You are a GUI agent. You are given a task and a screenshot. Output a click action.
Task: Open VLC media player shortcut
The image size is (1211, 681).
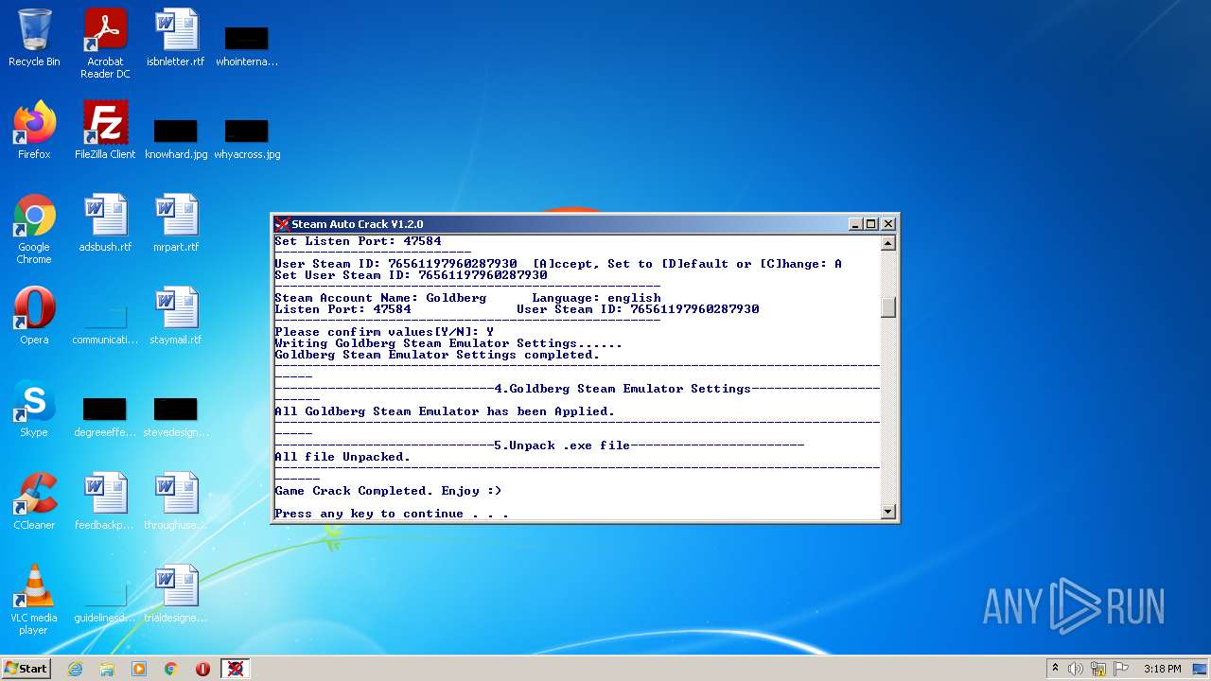[x=34, y=601]
